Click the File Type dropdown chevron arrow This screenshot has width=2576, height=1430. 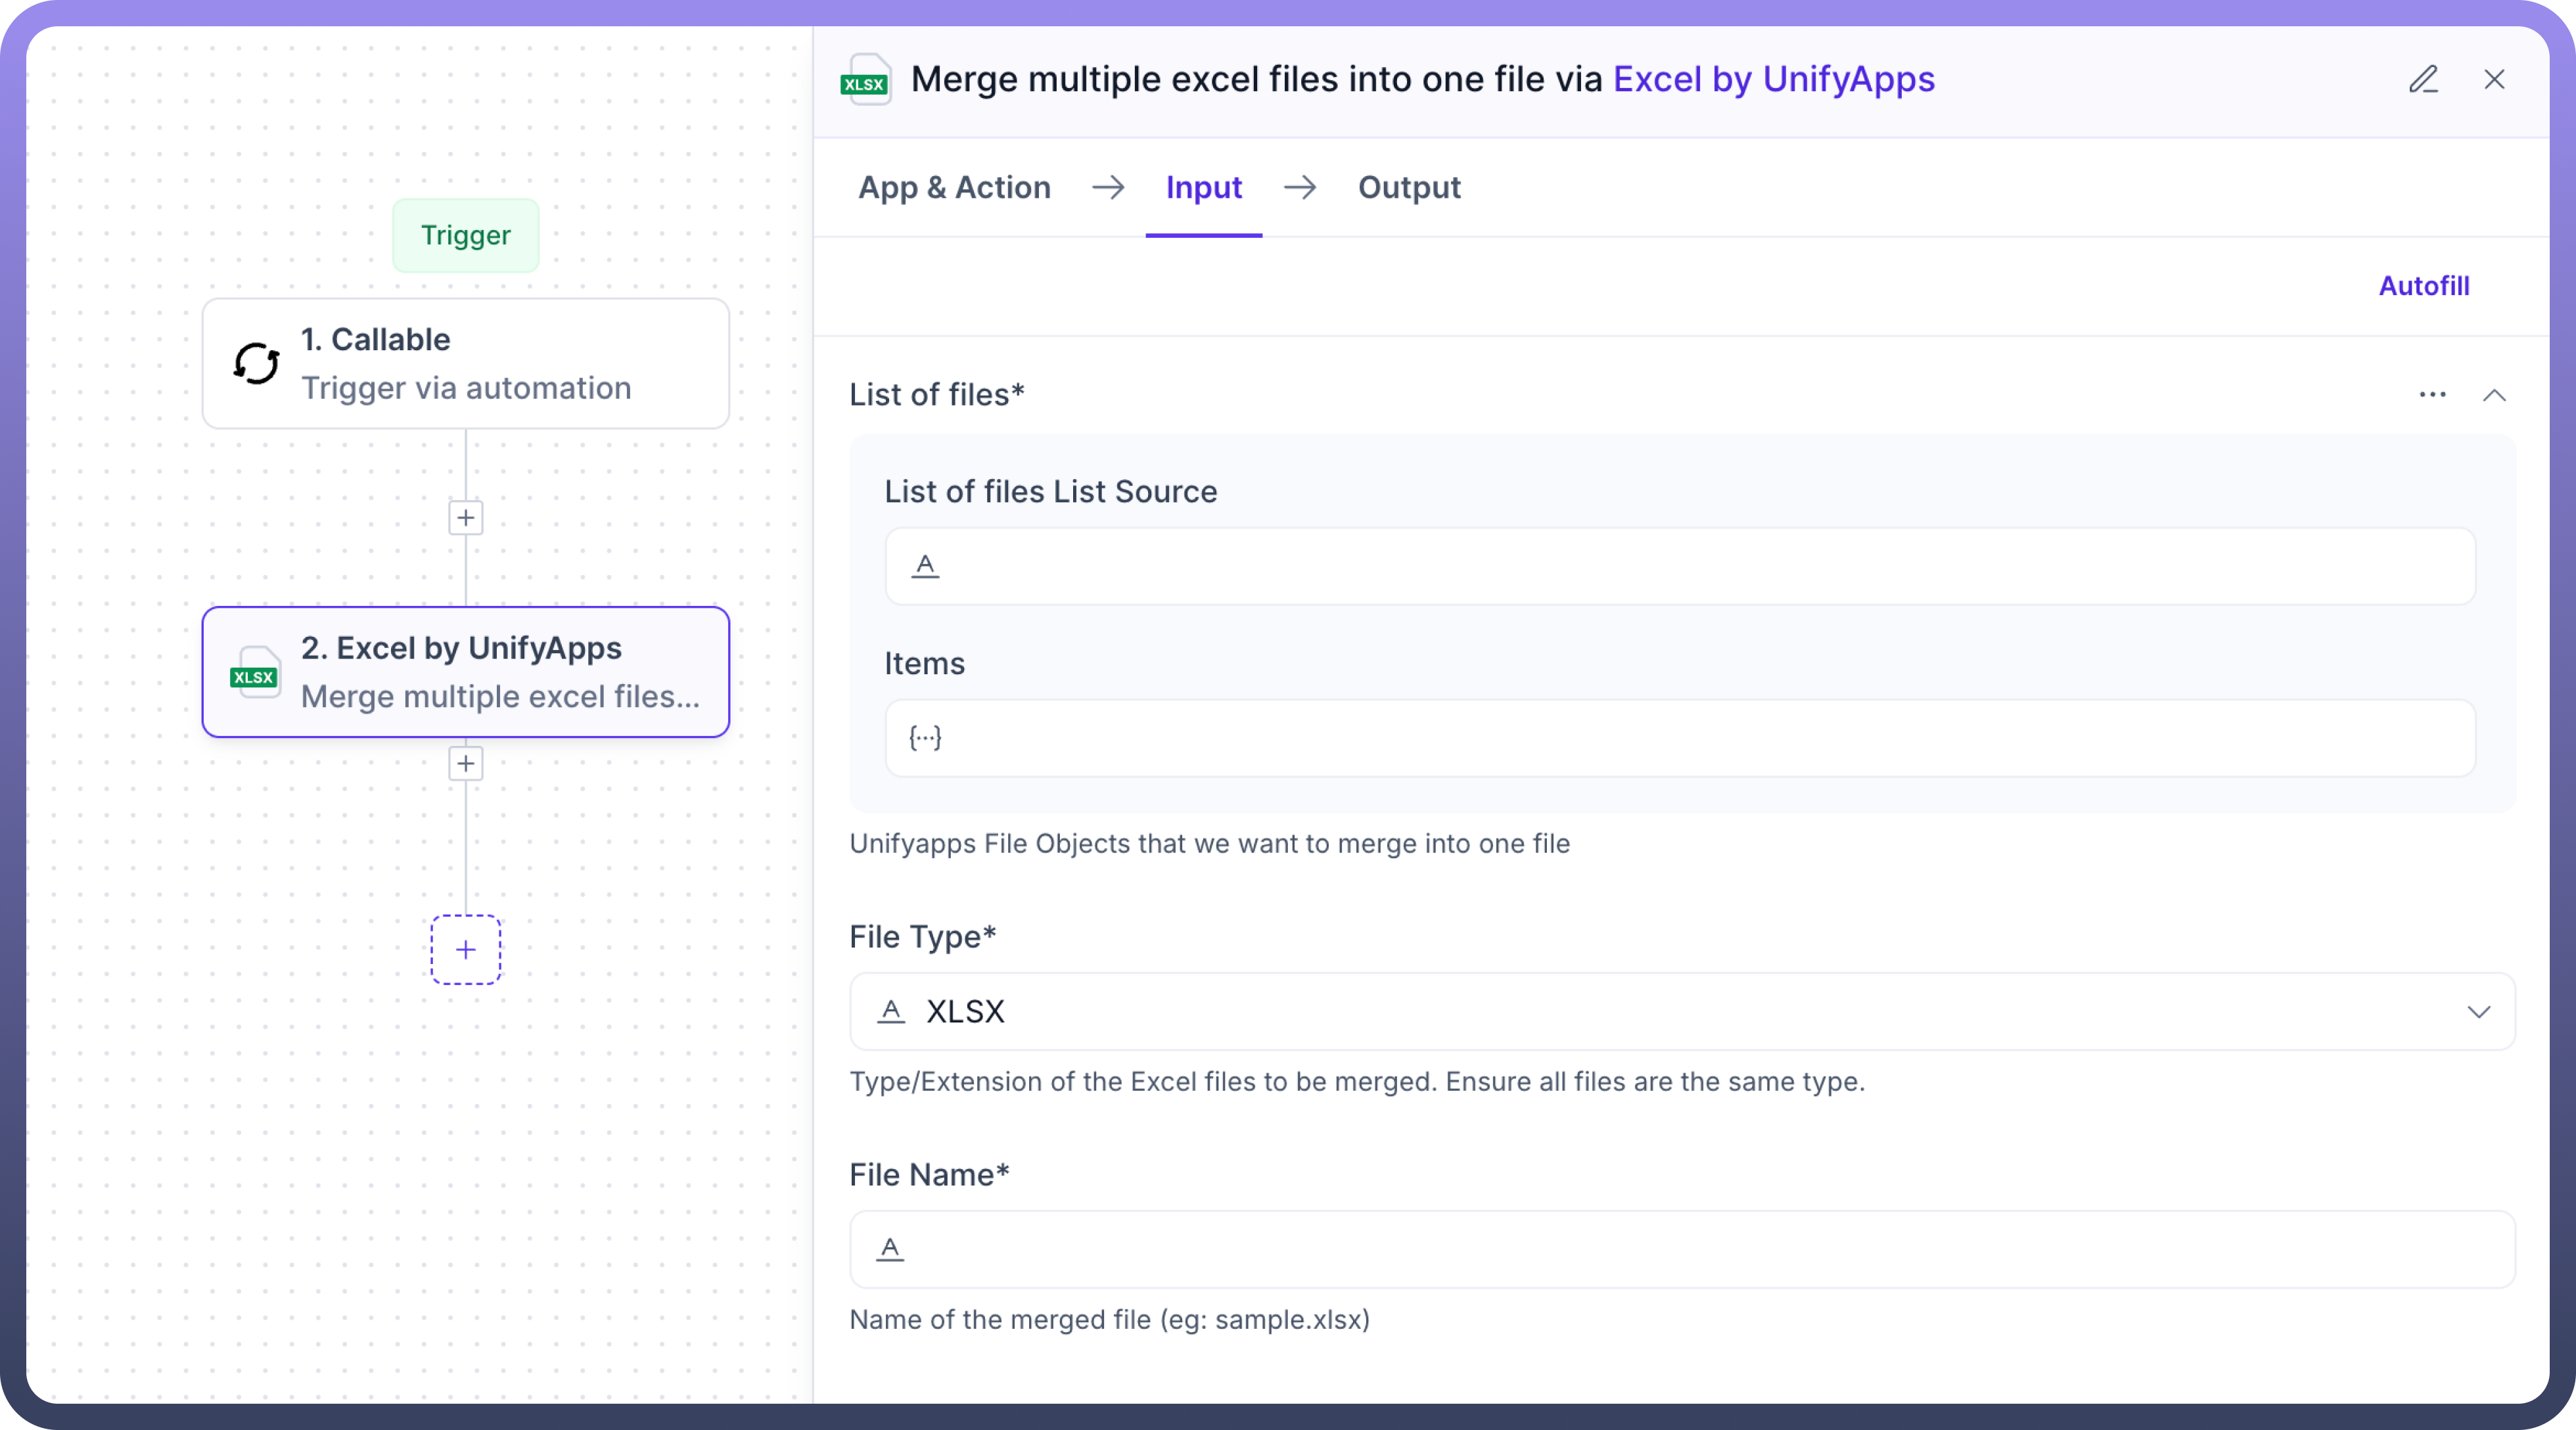(2478, 1011)
